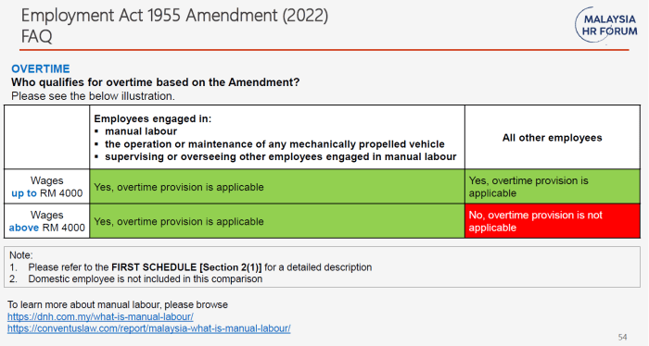Viewport: 649px width, 346px height.
Task: Open the conventuslaw.com manual labour report link
Action: click(148, 328)
